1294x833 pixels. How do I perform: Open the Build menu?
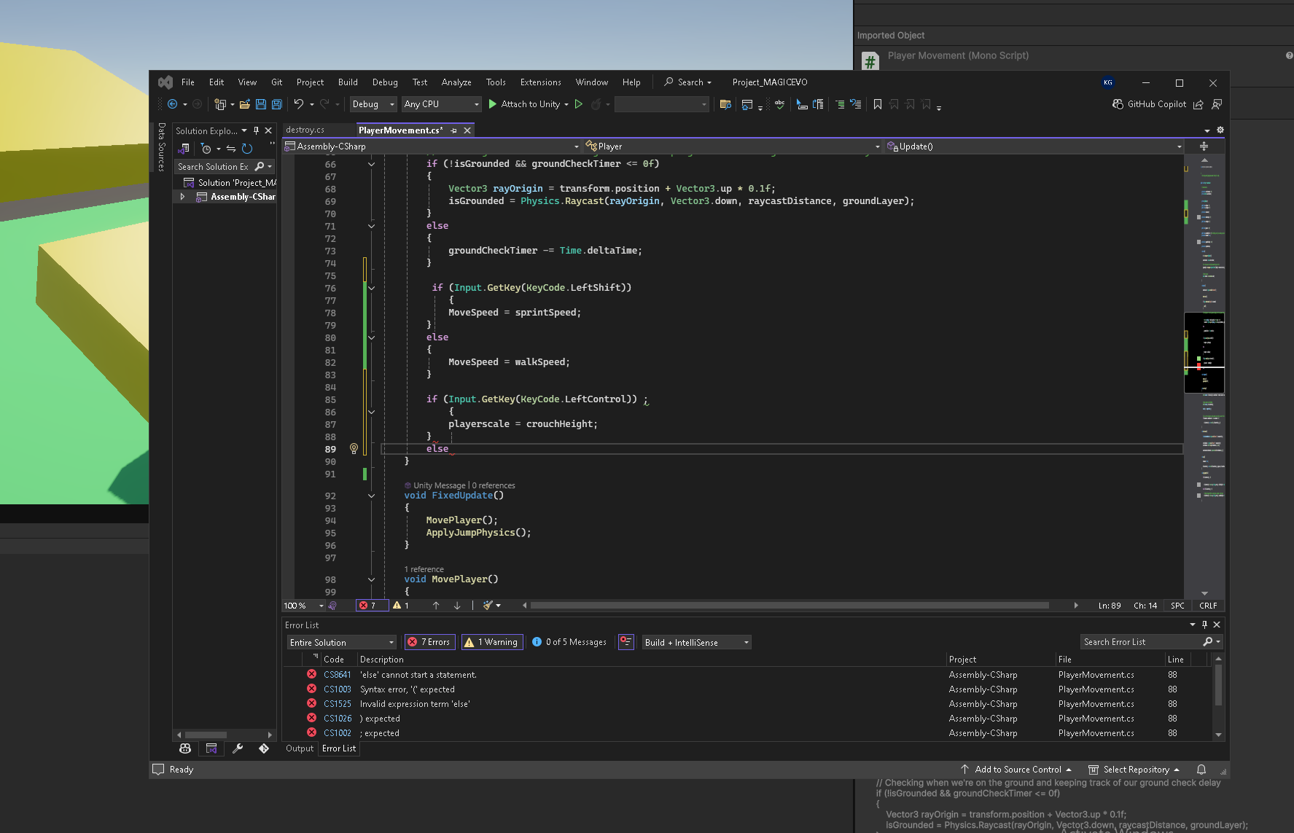348,82
